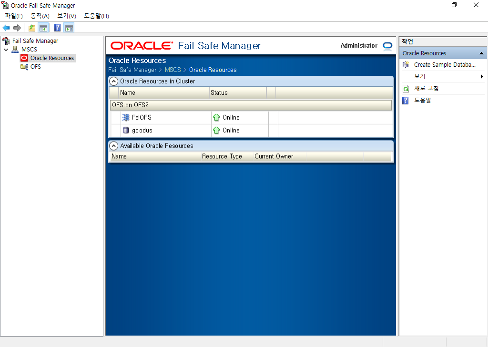Image resolution: width=488 pixels, height=347 pixels.
Task: Click Current Owner column header
Action: pyautogui.click(x=274, y=156)
